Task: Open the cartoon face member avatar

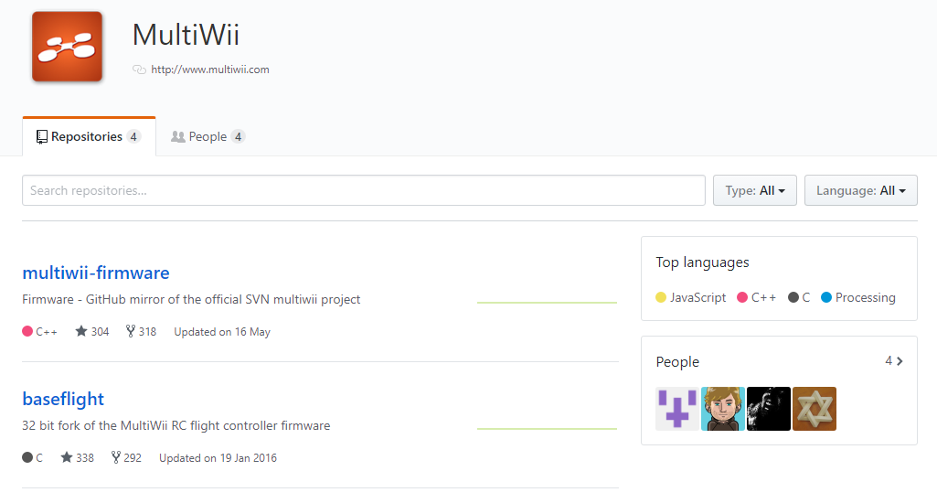Action: click(723, 409)
